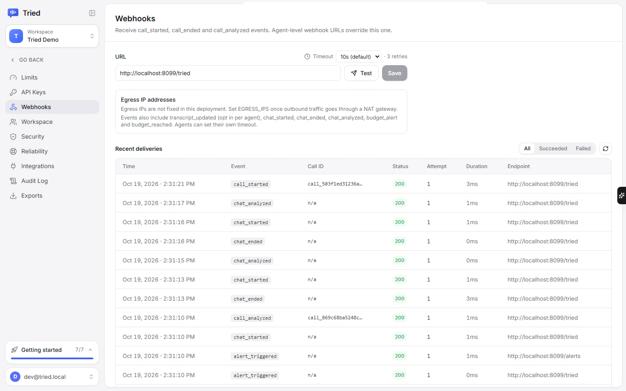Click the call_analyzed event tag

[252, 318]
